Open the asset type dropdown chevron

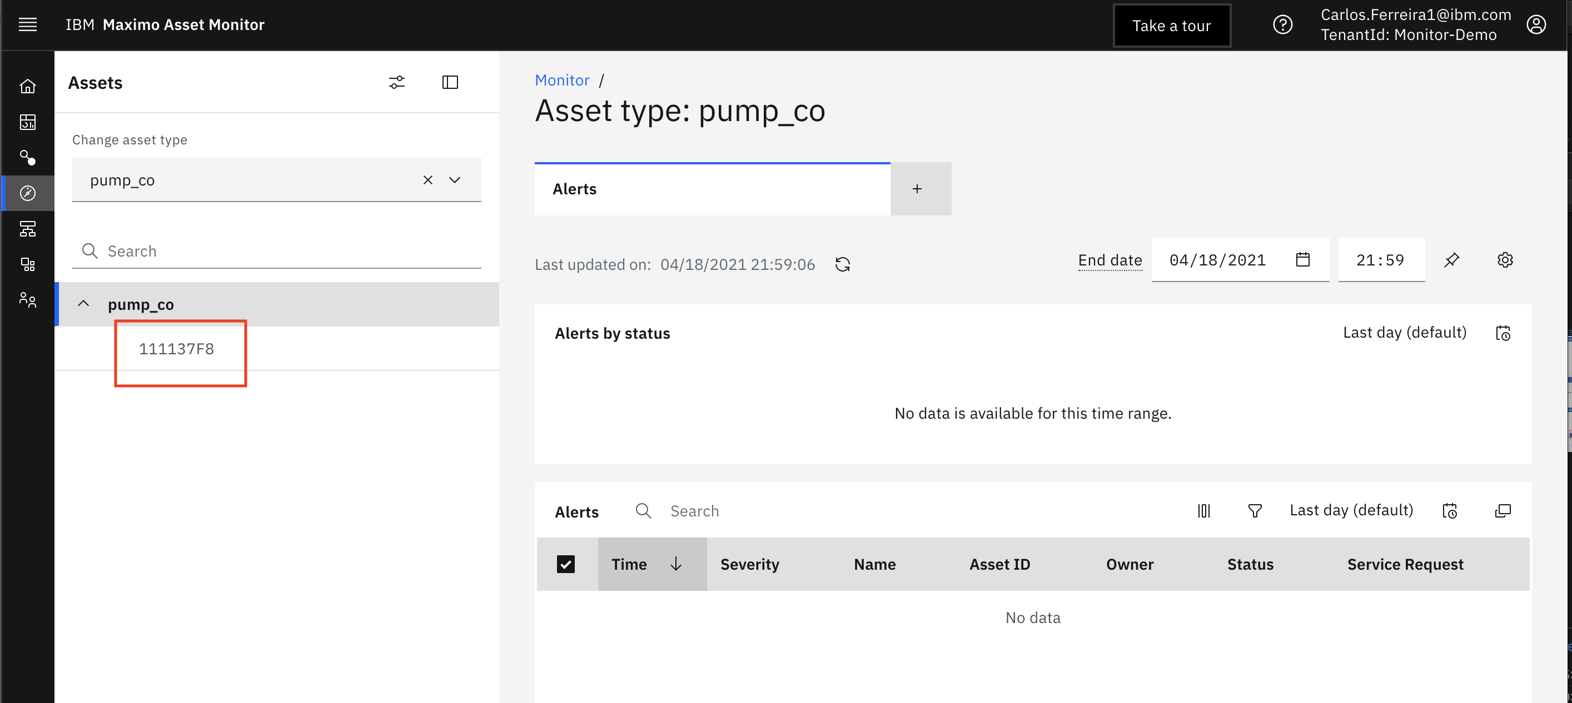click(455, 180)
